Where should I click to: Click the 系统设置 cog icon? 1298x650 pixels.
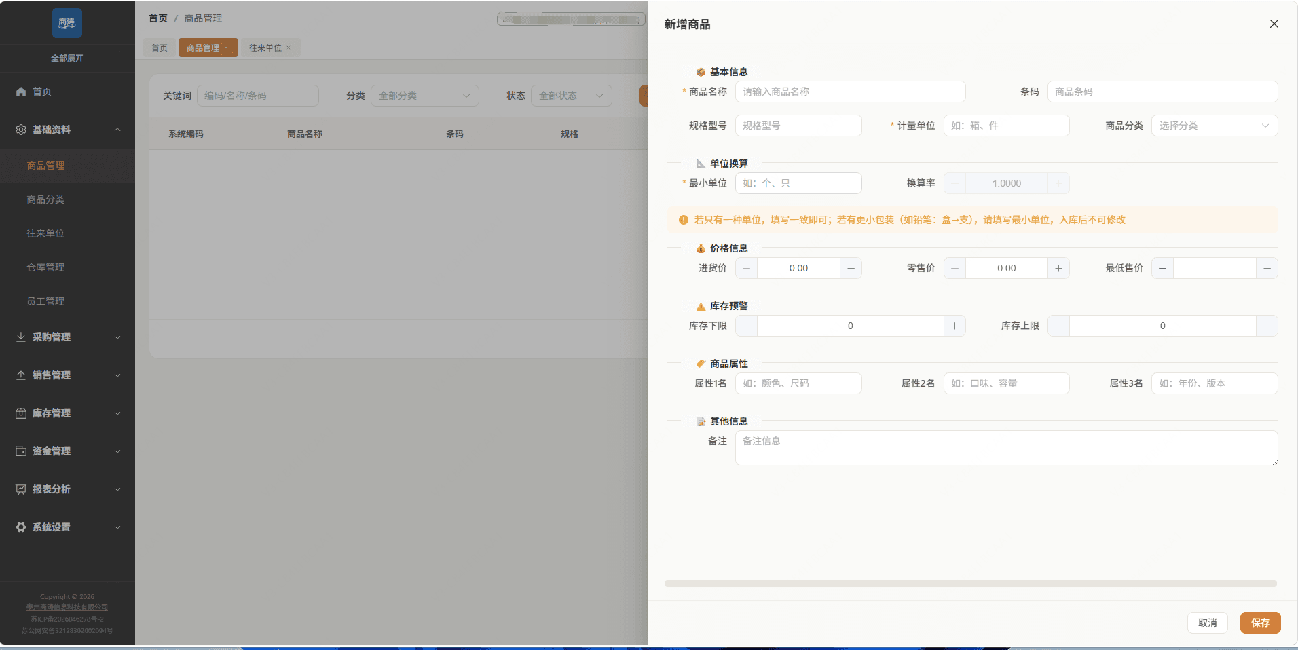coord(21,527)
